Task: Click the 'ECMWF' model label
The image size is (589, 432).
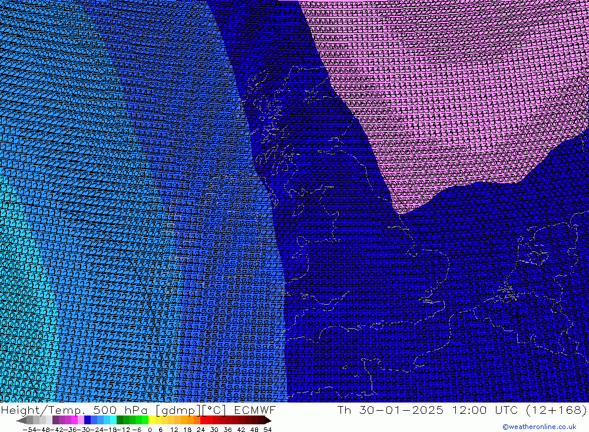Action: 255,410
